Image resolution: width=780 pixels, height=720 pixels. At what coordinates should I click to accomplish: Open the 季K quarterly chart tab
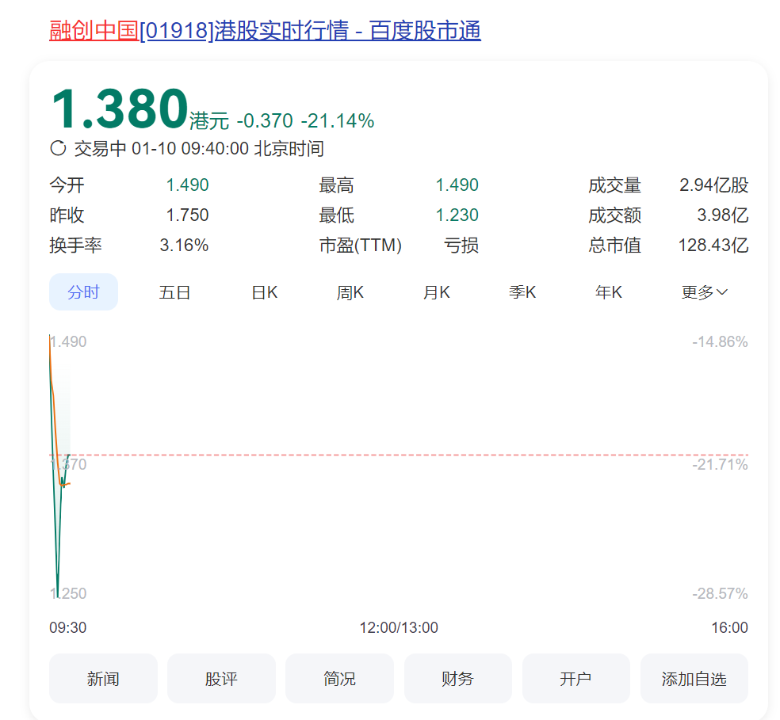522,292
